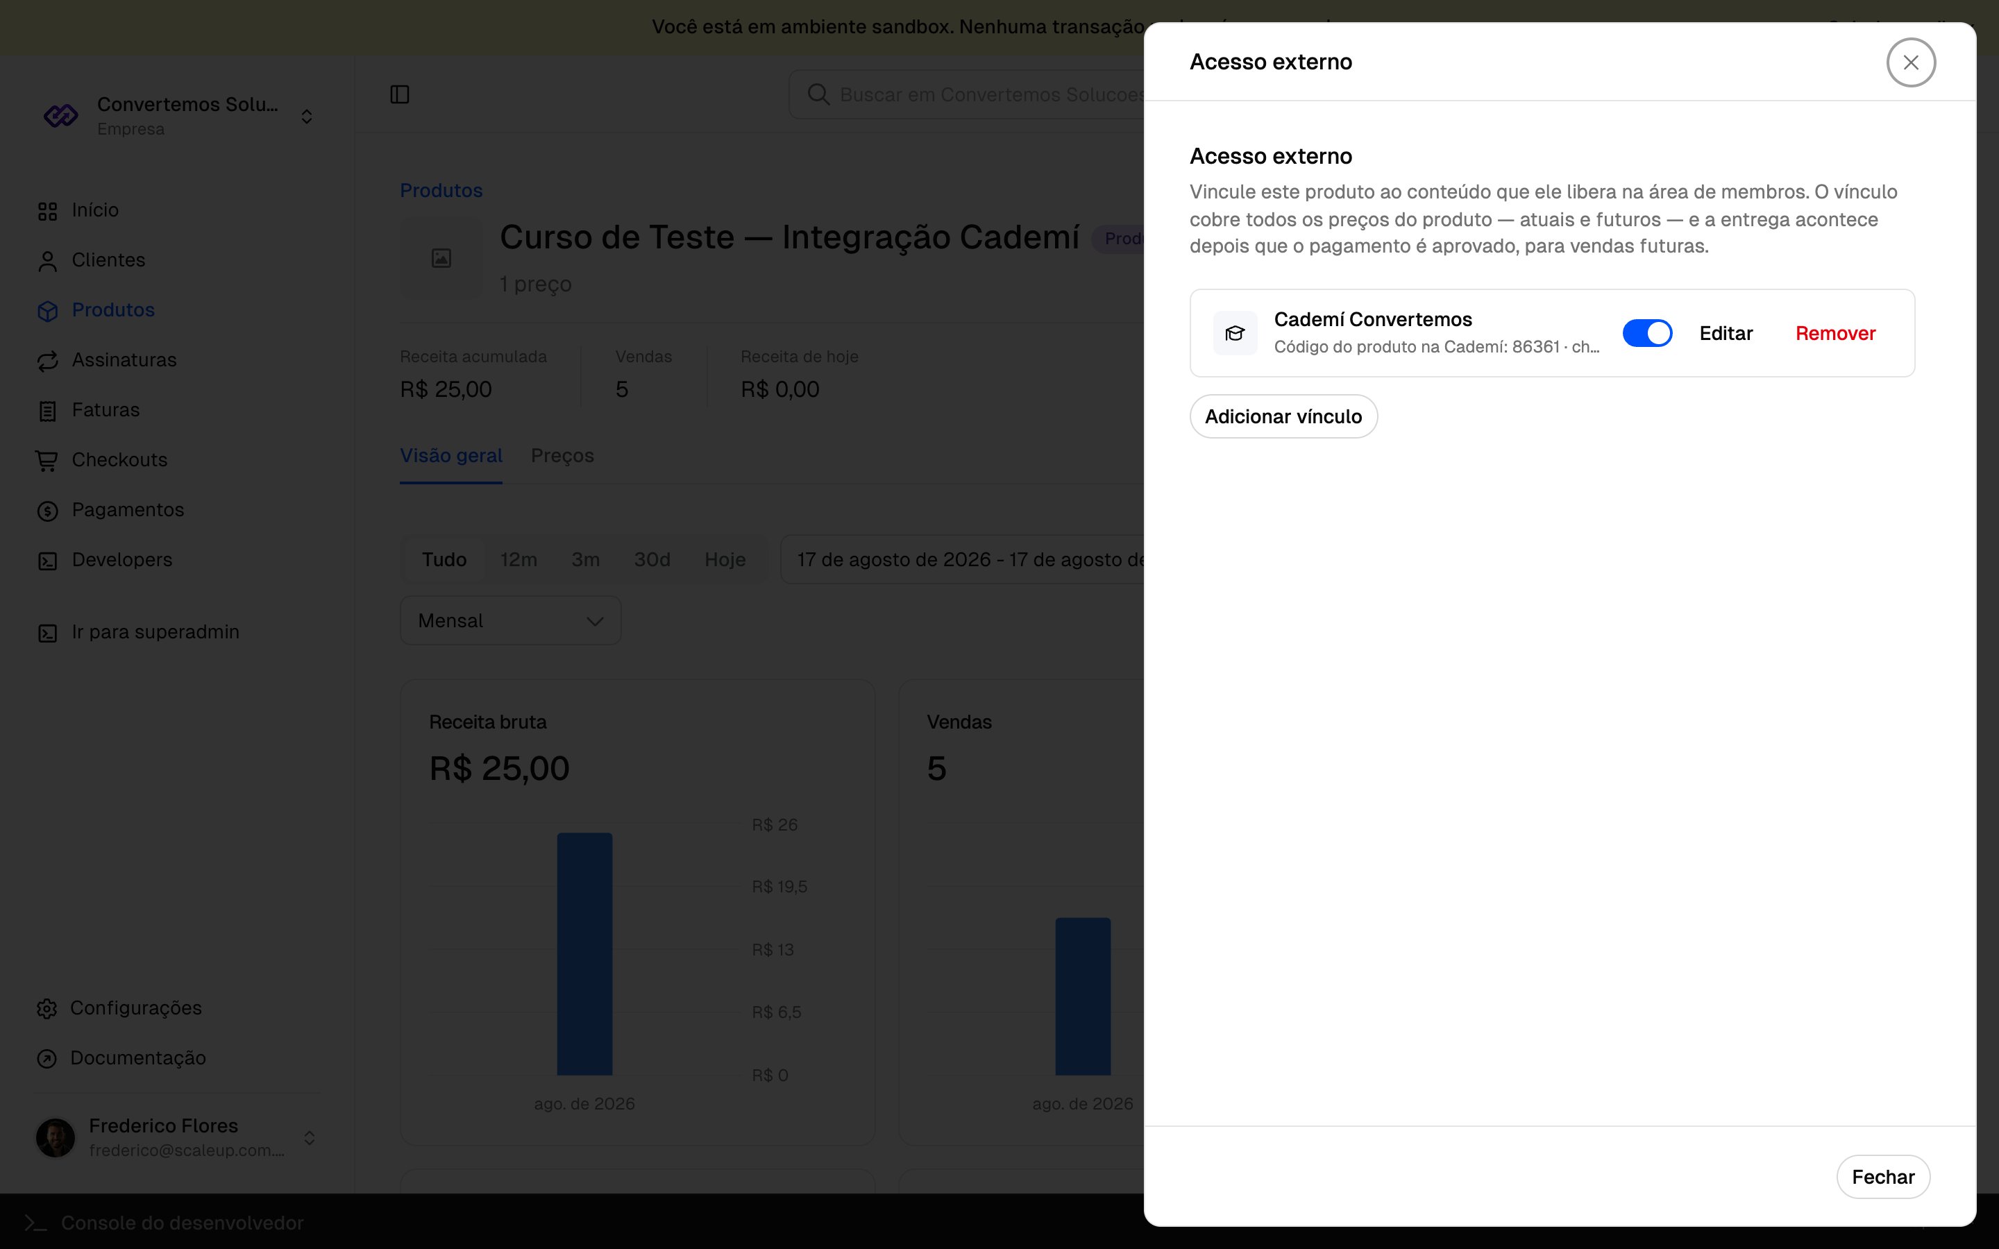Open Assinaturas in the sidebar

point(124,359)
